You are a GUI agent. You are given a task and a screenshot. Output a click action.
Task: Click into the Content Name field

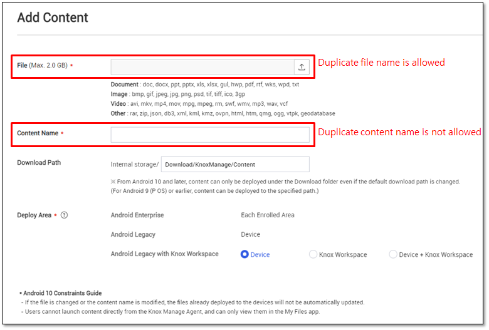[x=210, y=135]
